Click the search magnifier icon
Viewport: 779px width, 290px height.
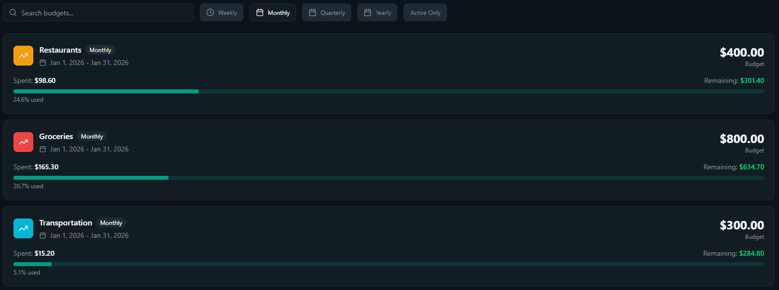click(13, 12)
